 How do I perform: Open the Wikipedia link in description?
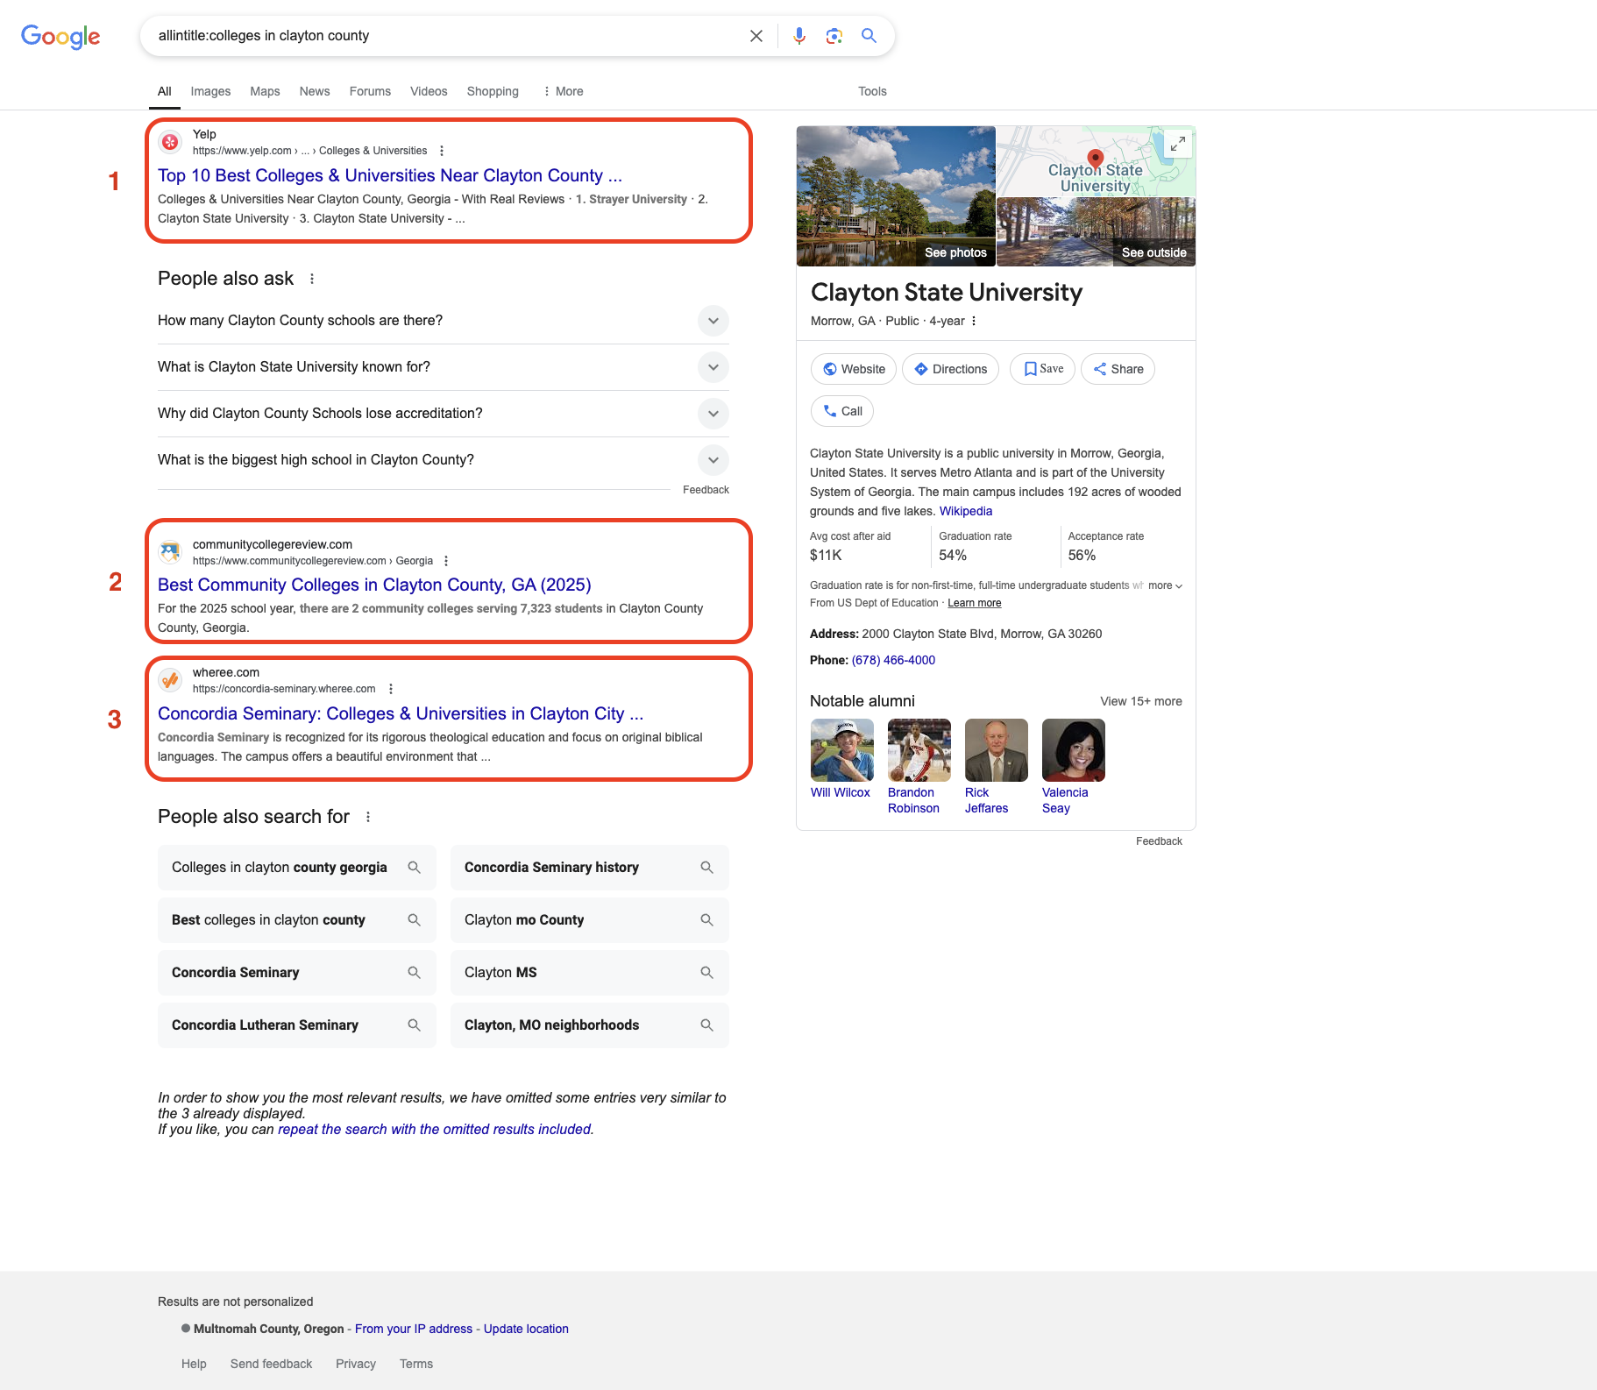click(x=966, y=511)
